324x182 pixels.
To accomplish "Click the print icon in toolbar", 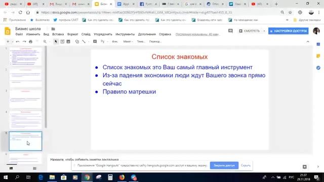I will tap(30, 41).
